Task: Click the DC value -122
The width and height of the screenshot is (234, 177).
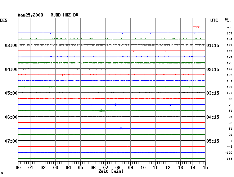Action: coord(229,153)
